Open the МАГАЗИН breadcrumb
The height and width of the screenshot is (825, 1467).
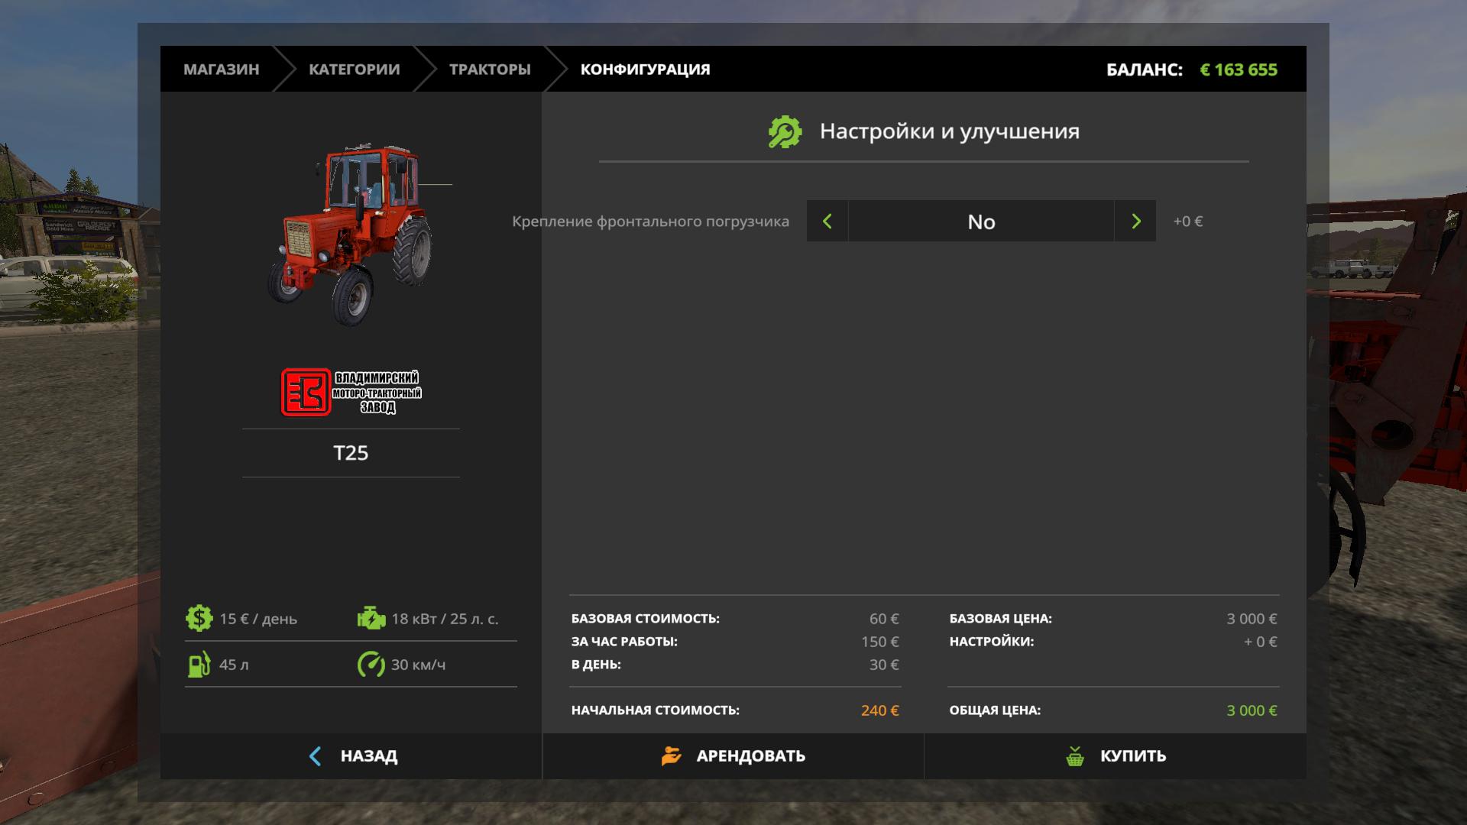221,70
